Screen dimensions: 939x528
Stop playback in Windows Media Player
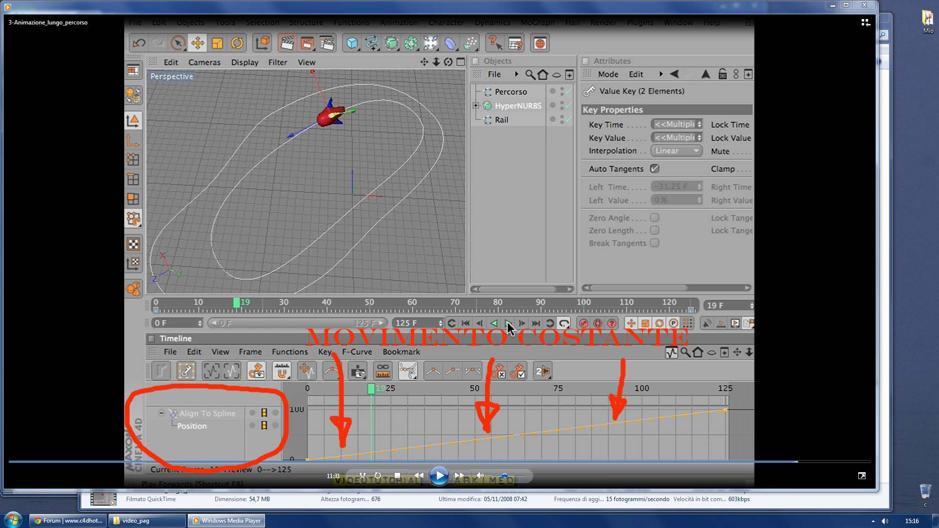point(397,476)
